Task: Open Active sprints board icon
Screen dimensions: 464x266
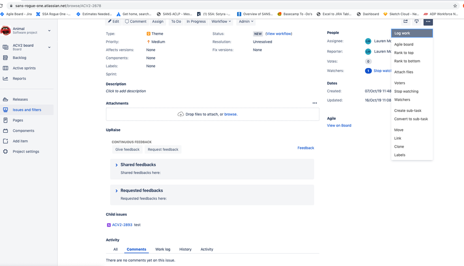Action: (x=5, y=68)
